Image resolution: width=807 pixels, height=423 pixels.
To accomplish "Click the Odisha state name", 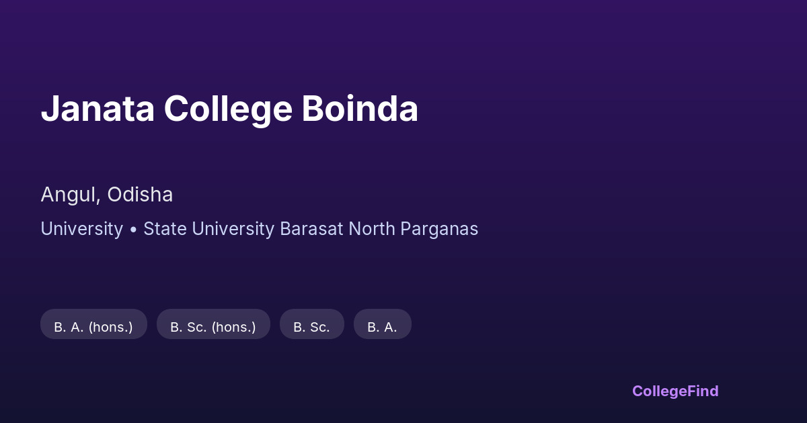I will click(140, 195).
